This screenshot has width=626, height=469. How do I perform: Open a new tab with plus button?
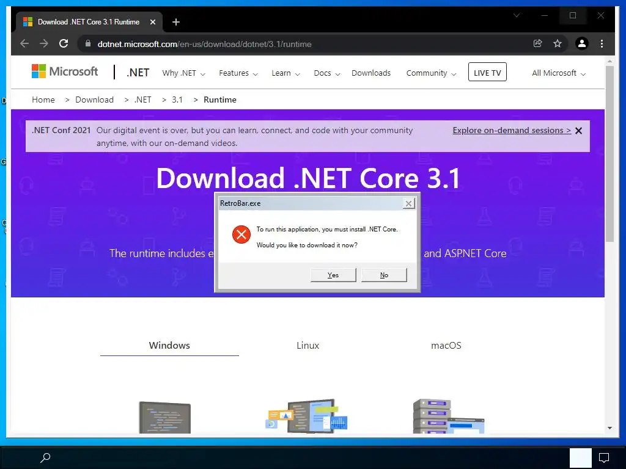(x=175, y=22)
